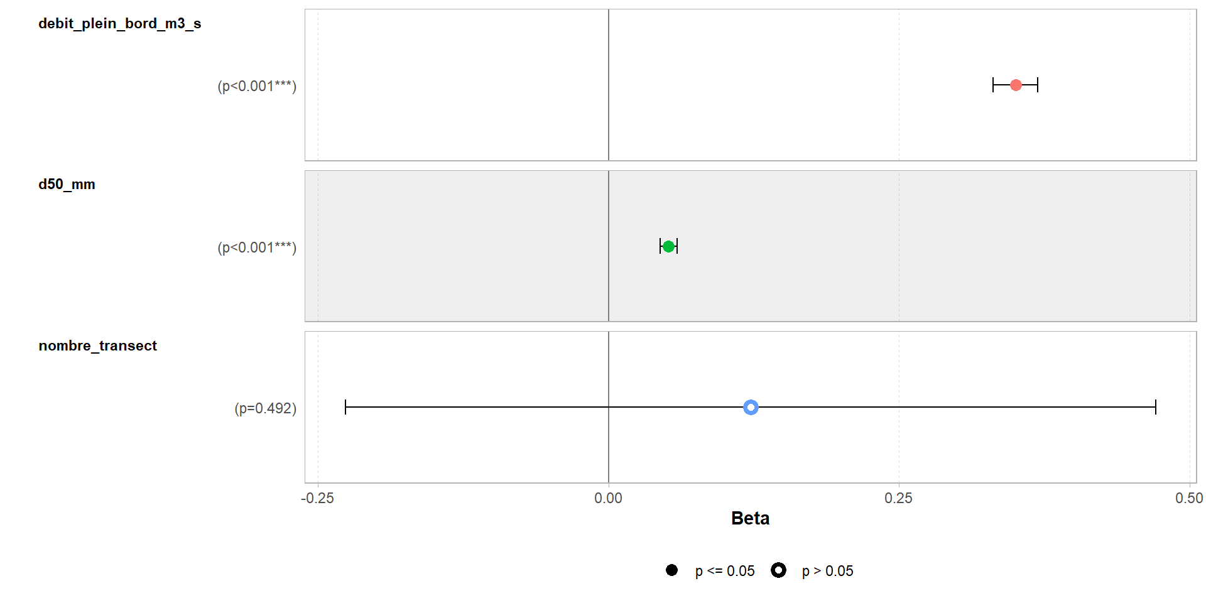This screenshot has height=603, width=1206.
Task: Click left cap of the red point's error bar
Action: pyautogui.click(x=993, y=85)
